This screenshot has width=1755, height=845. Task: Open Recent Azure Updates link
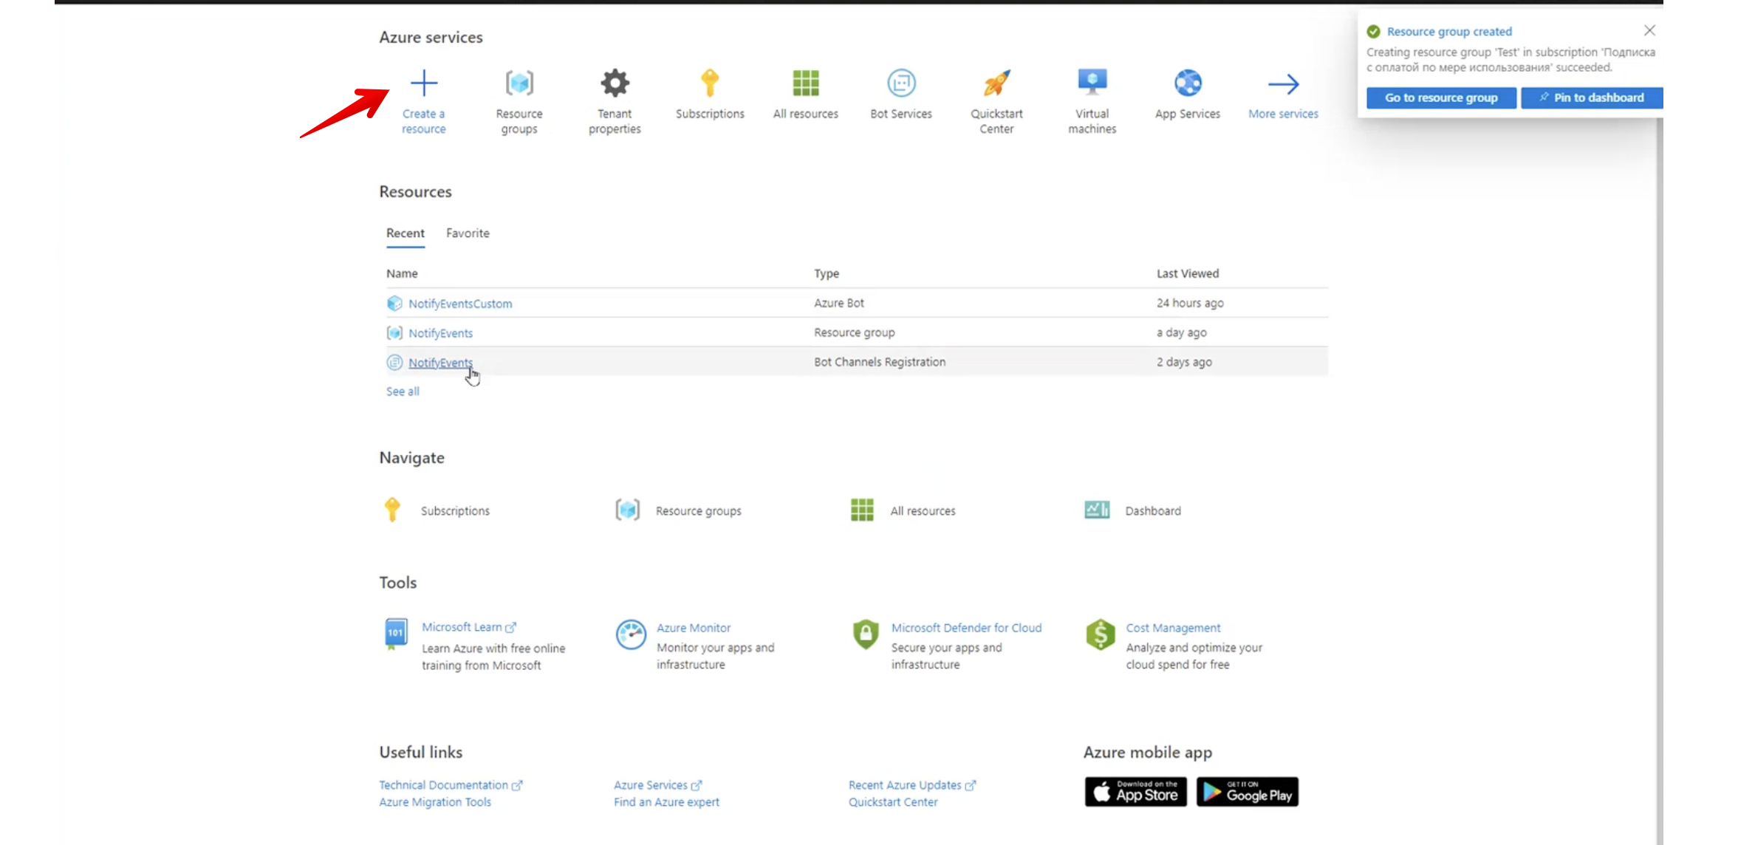[912, 785]
